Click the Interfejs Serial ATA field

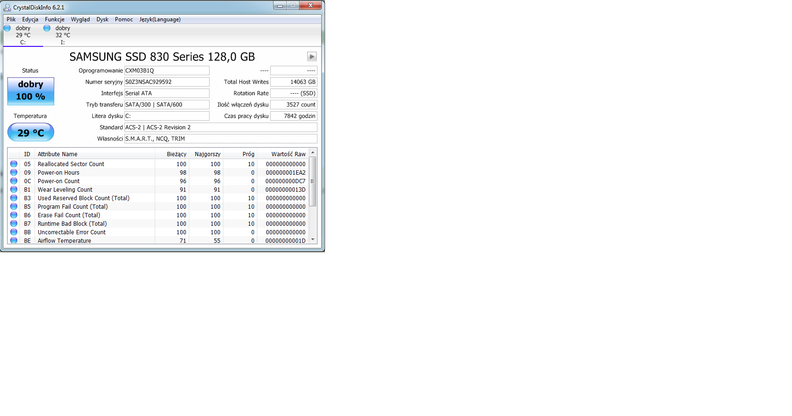click(167, 93)
